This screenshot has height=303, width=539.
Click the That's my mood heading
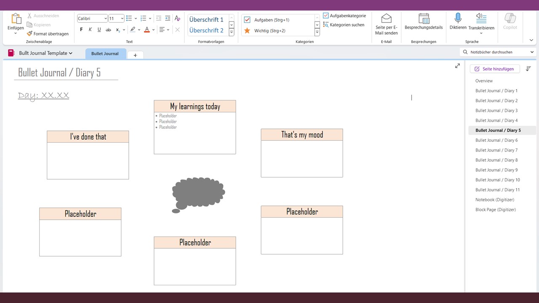pos(302,135)
